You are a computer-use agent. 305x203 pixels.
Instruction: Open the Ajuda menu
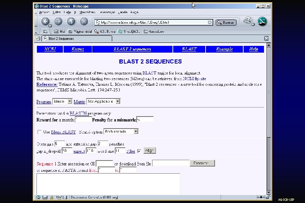pos(134,12)
